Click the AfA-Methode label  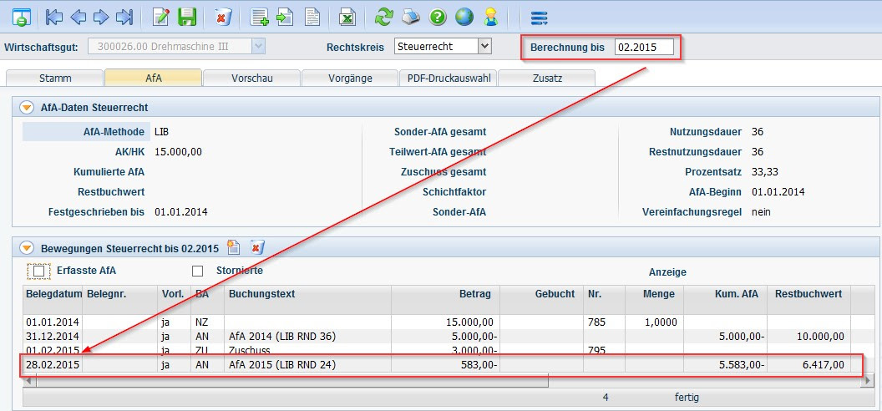pos(114,131)
